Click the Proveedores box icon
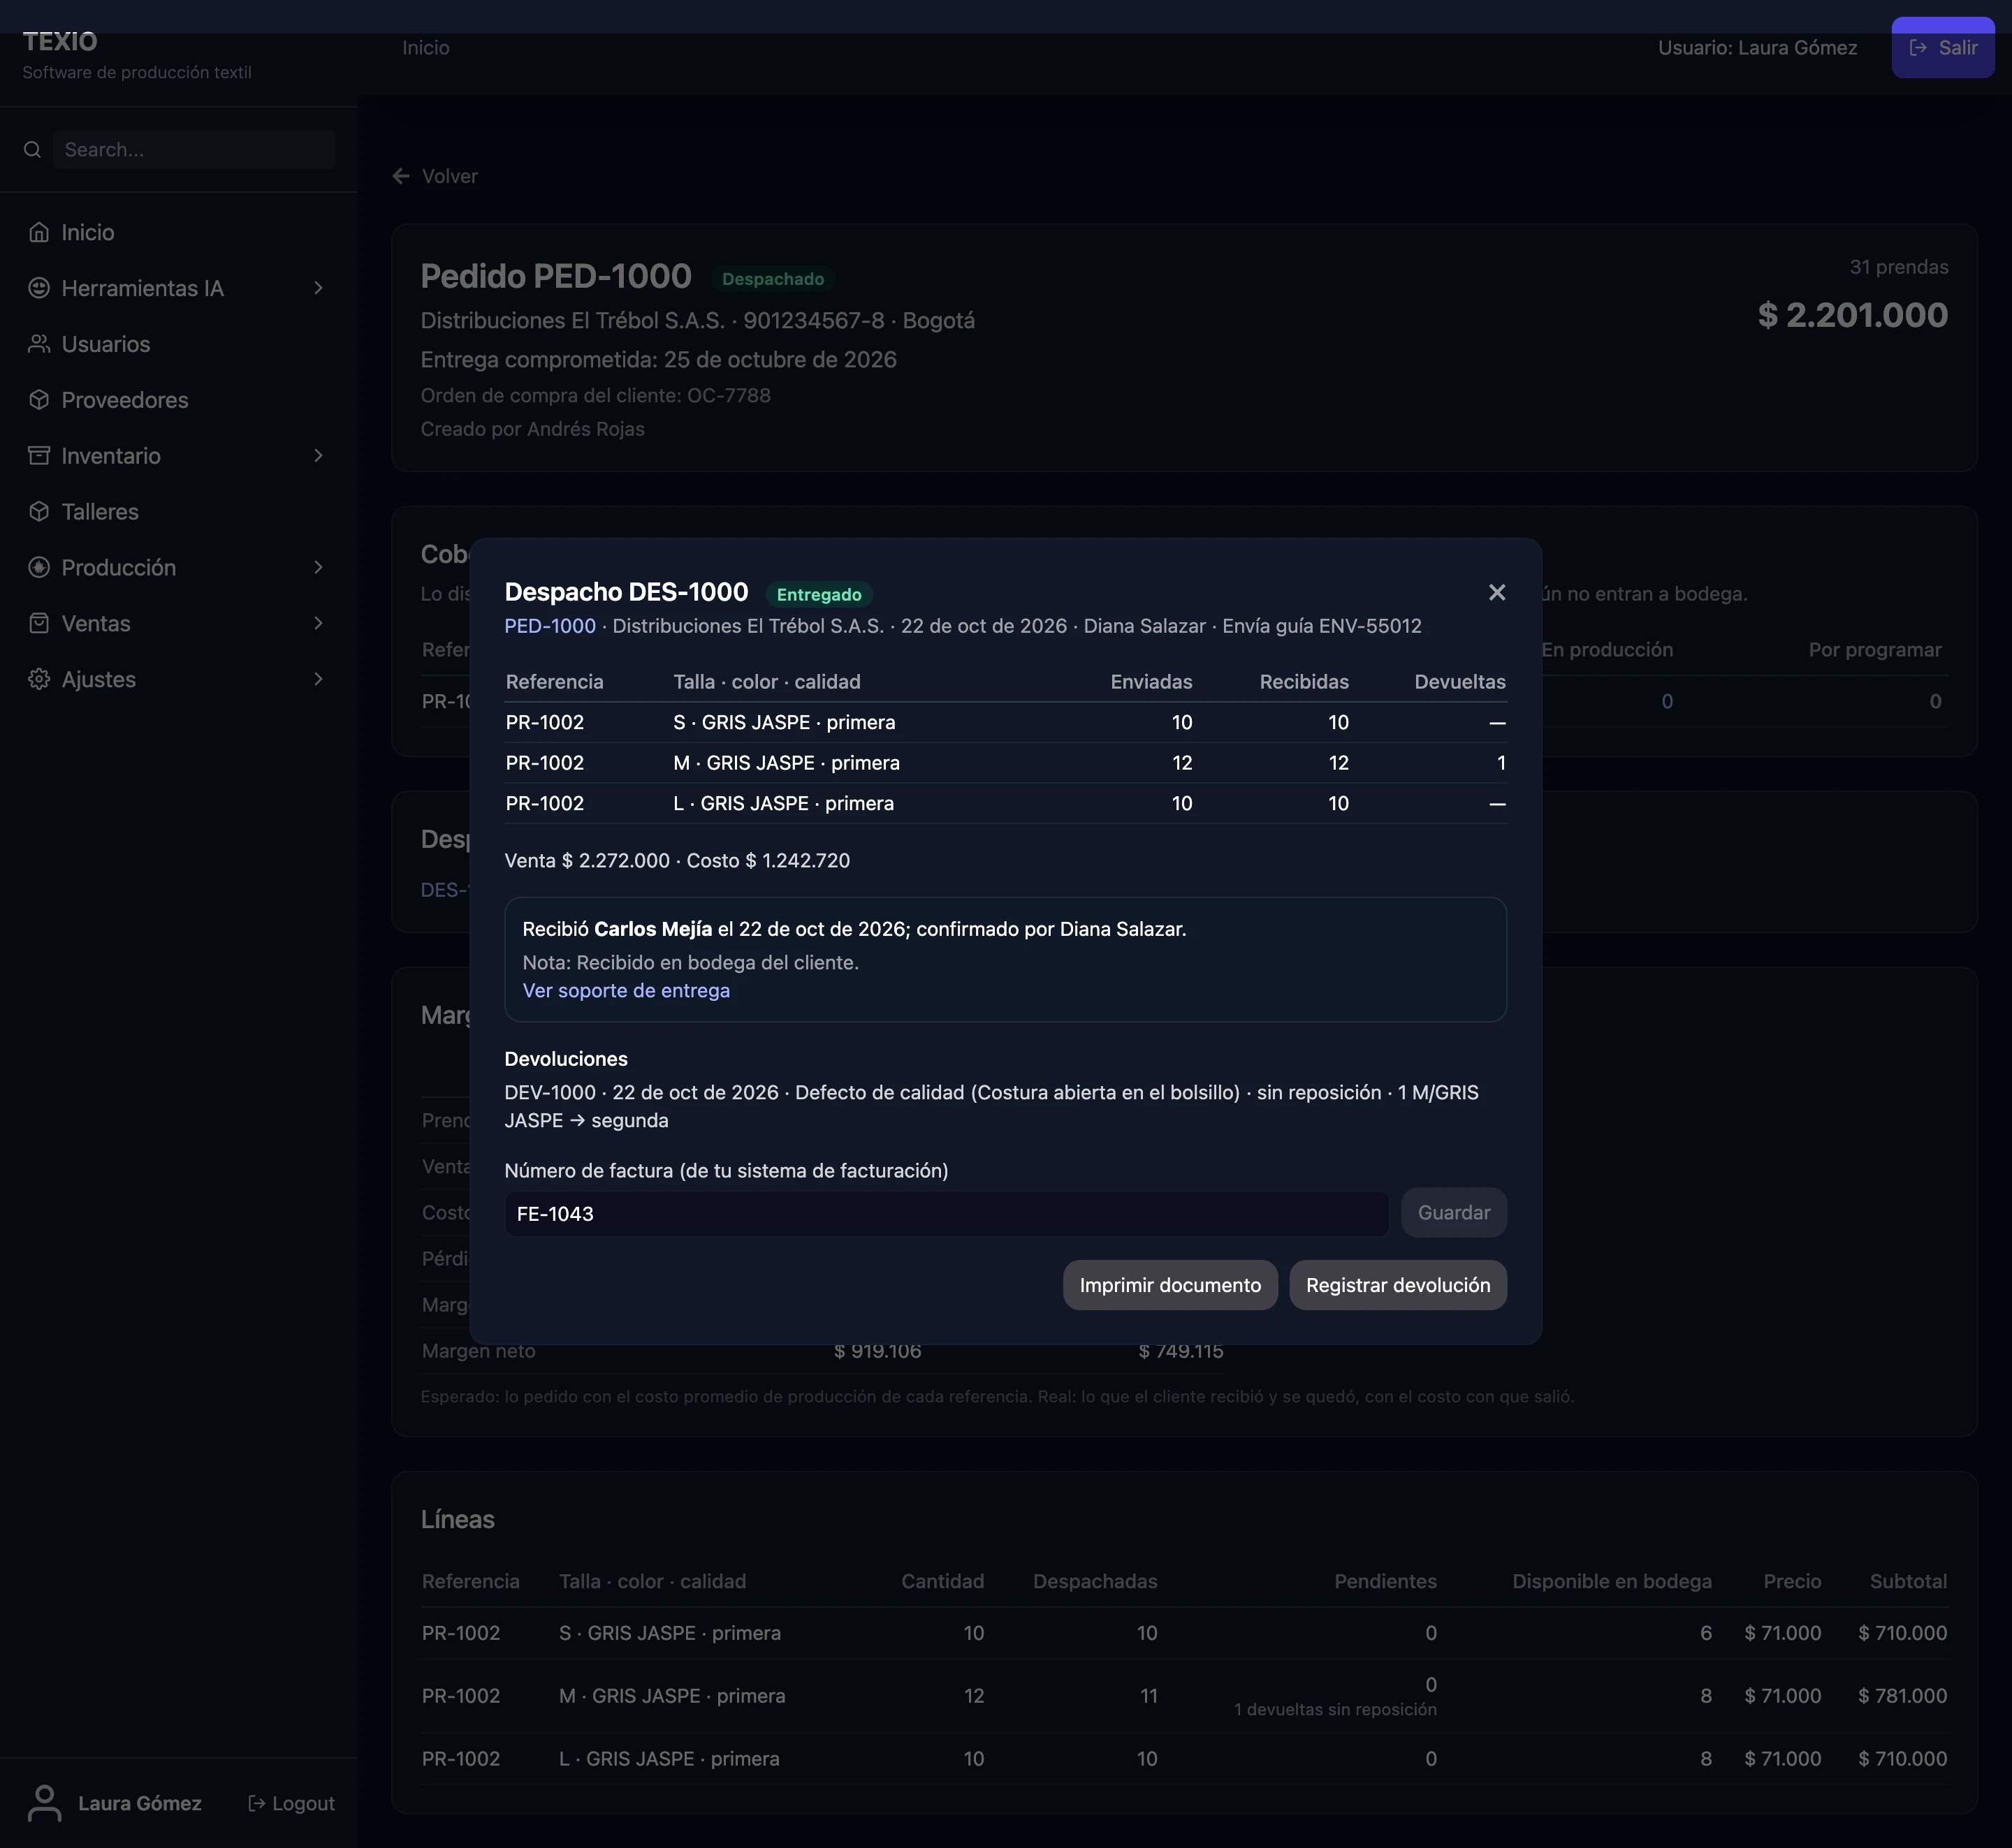2012x1848 pixels. tap(39, 400)
